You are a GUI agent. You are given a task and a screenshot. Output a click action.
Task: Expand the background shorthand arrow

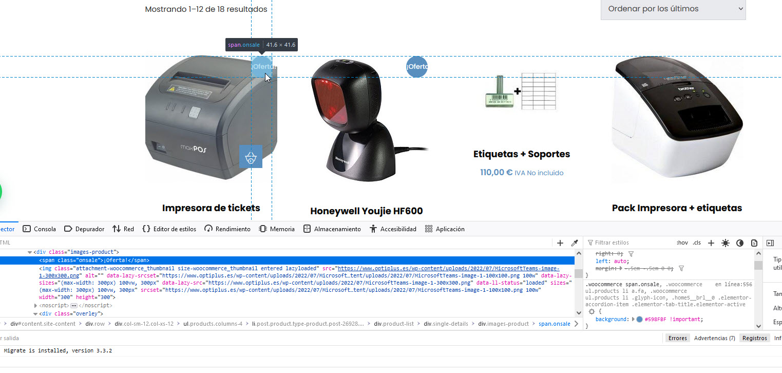[x=633, y=319]
